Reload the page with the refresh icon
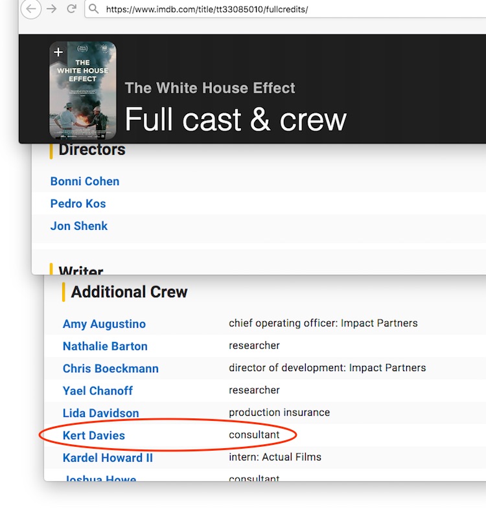 [x=71, y=9]
